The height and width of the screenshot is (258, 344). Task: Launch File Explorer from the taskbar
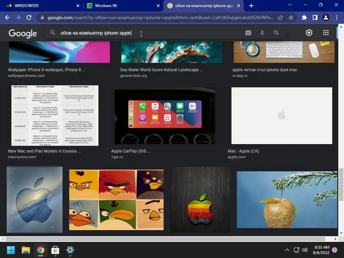[x=26, y=250]
